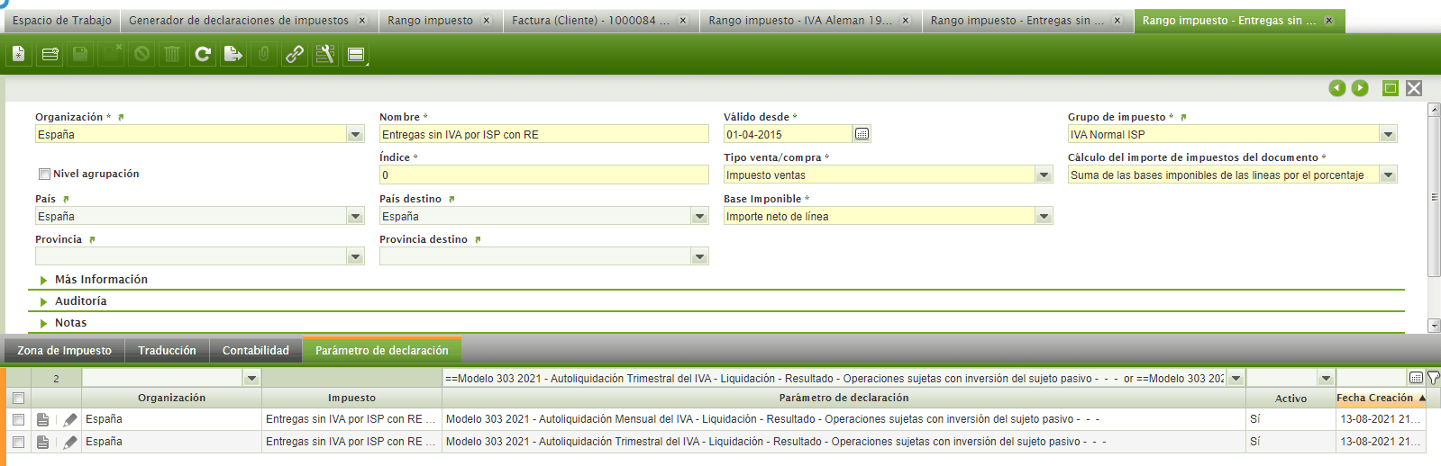This screenshot has width=1441, height=466.
Task: Sort grid by the Impuesto column header
Action: coord(351,398)
